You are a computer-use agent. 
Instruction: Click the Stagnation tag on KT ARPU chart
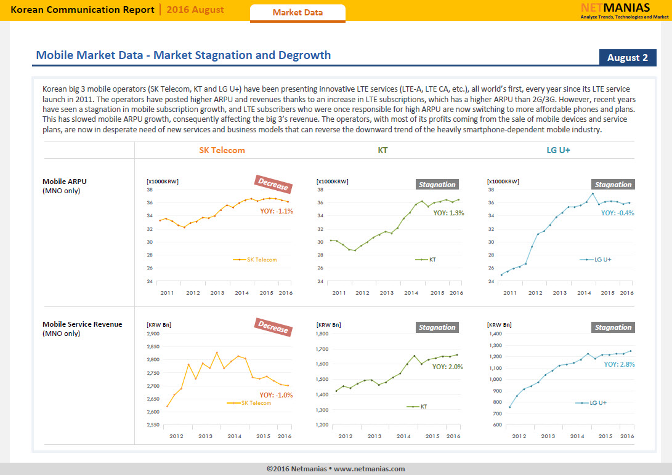click(x=437, y=185)
